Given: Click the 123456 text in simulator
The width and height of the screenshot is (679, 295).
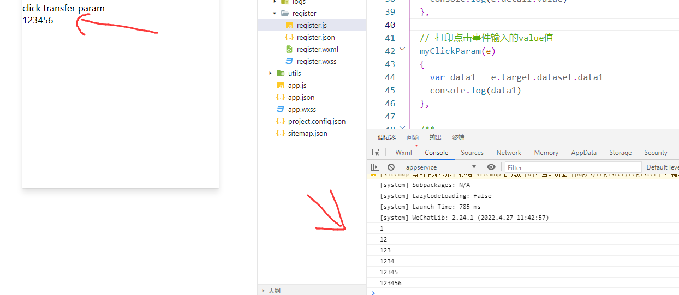Looking at the screenshot, I should click(38, 20).
